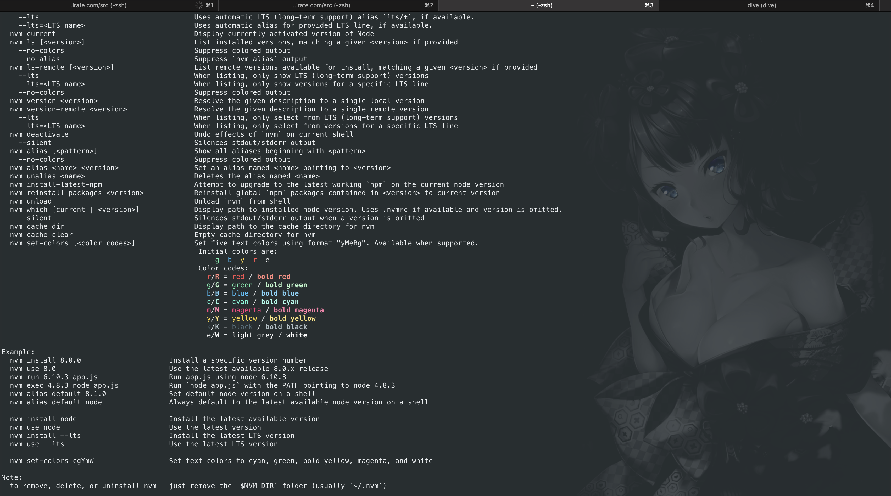891x496 pixels.
Task: Click the 'bold cyan' color code text
Action: pos(280,302)
